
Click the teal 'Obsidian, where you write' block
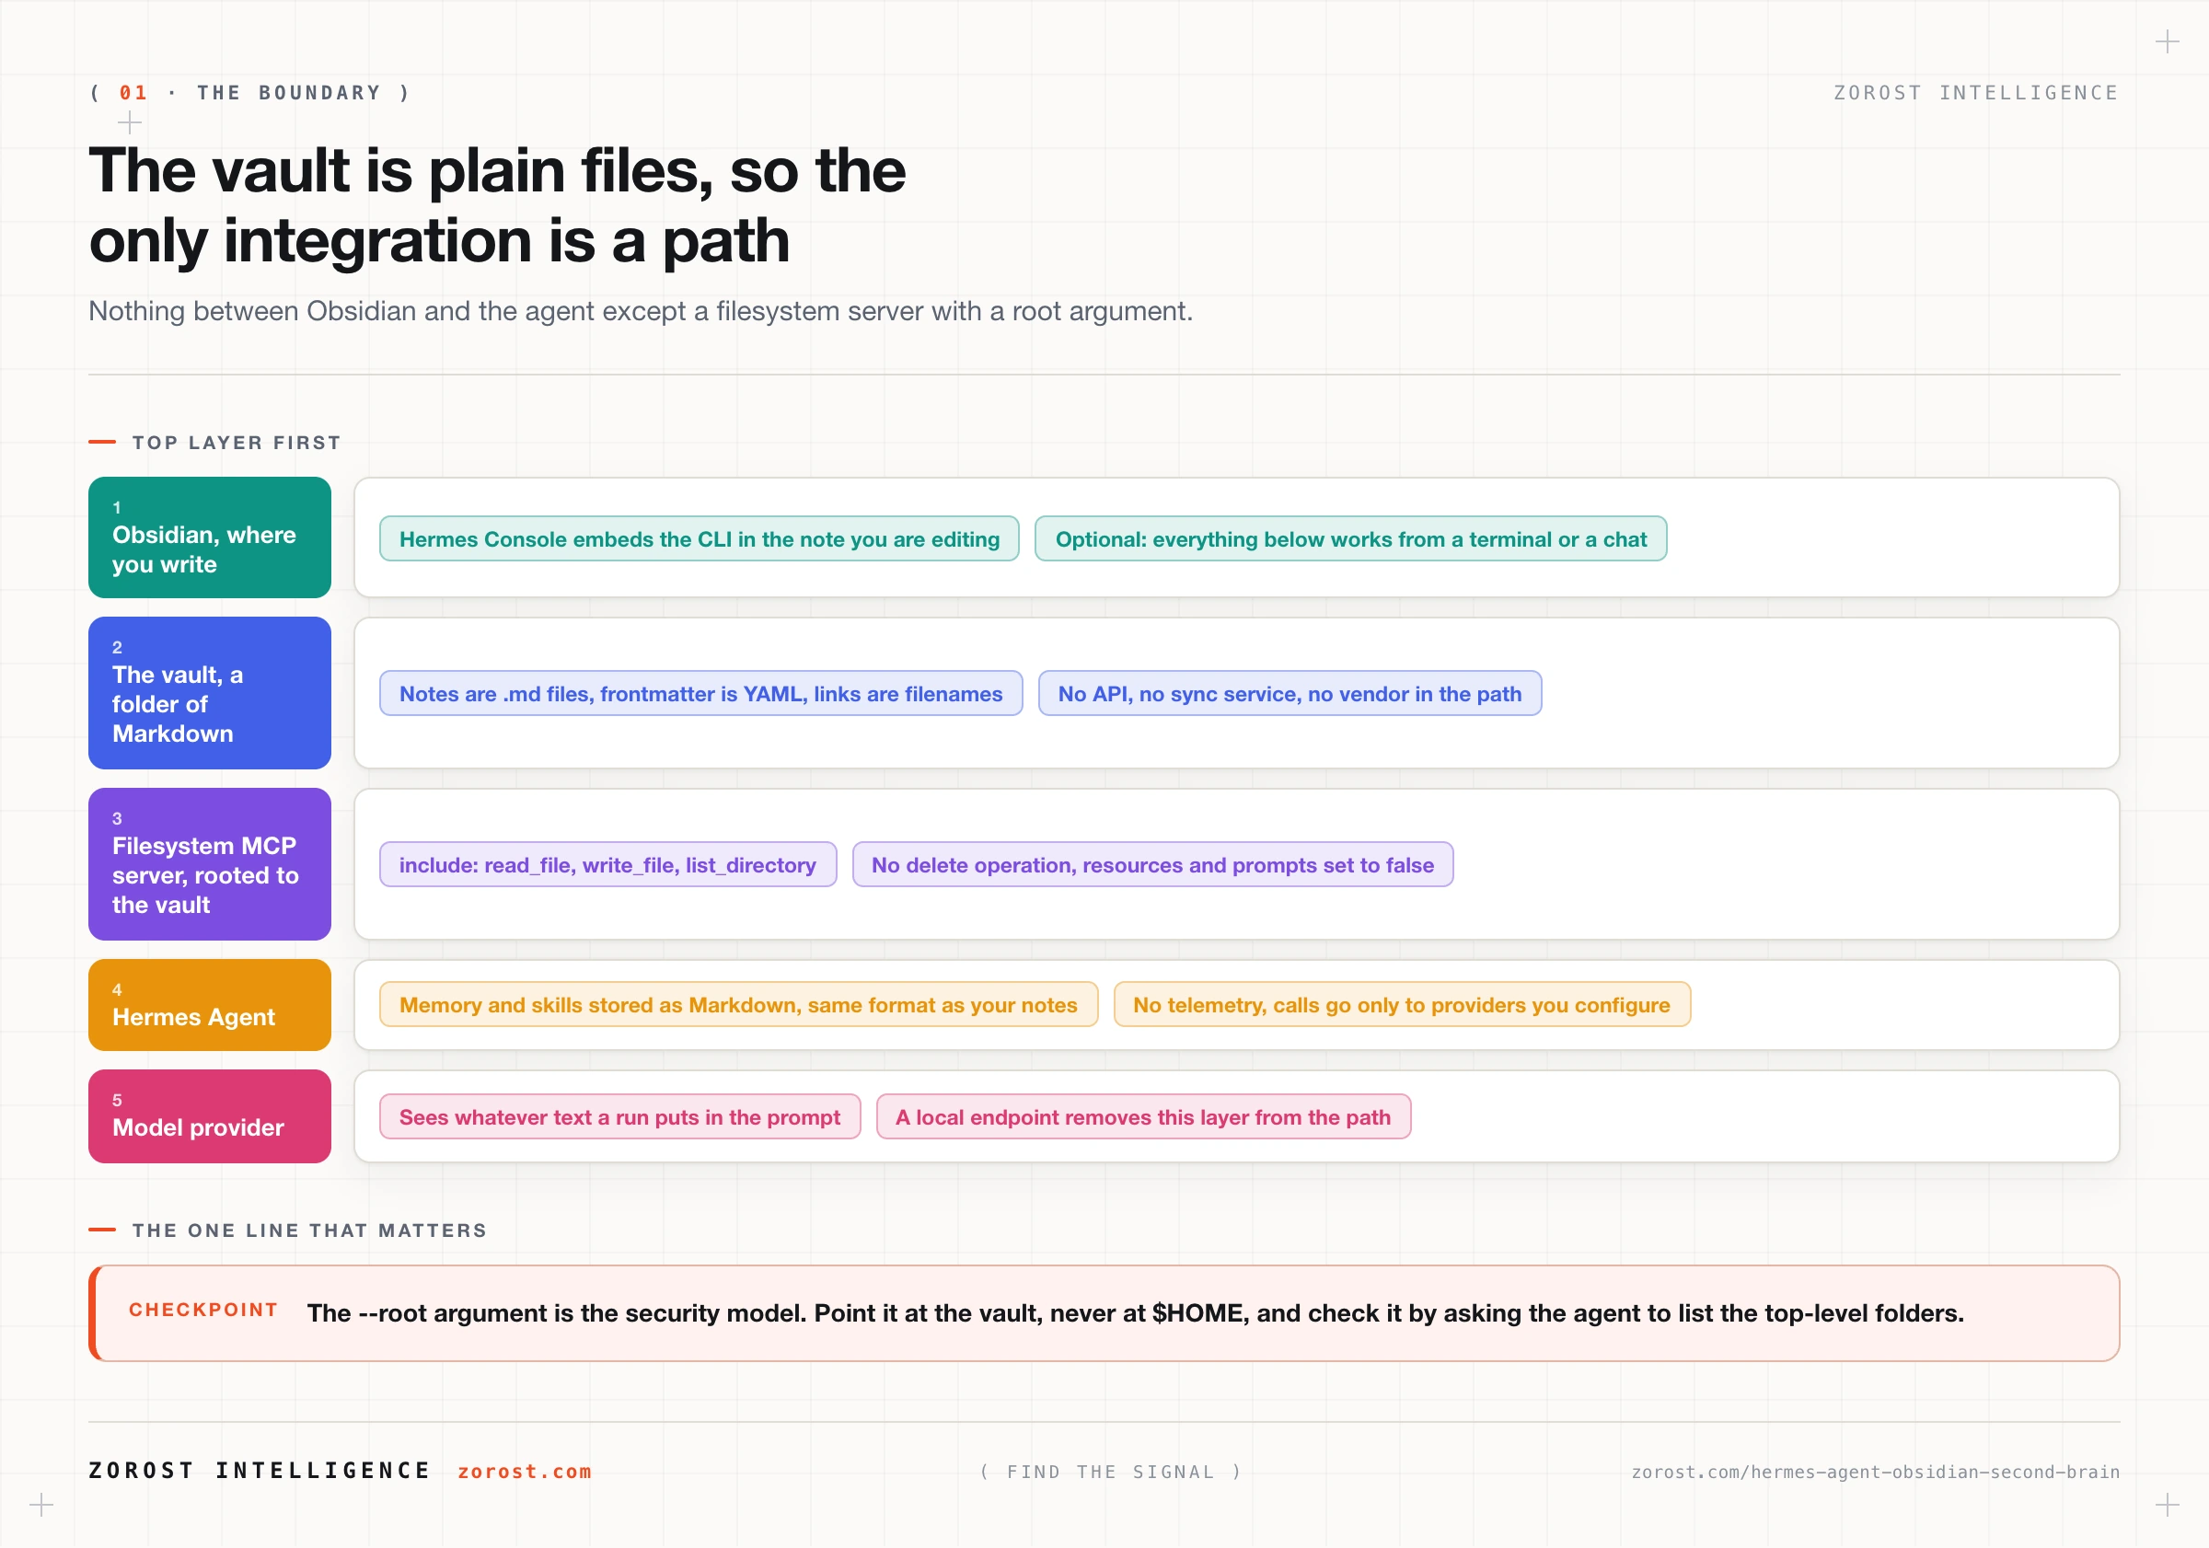[x=210, y=537]
